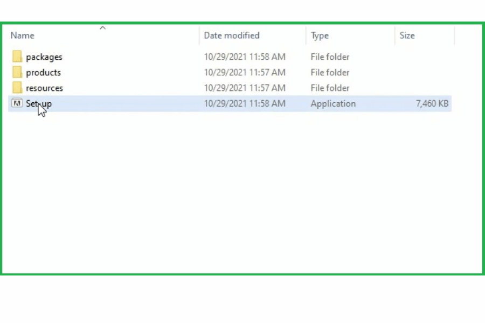Sort by the Size column header
The height and width of the screenshot is (323, 485).
(407, 36)
